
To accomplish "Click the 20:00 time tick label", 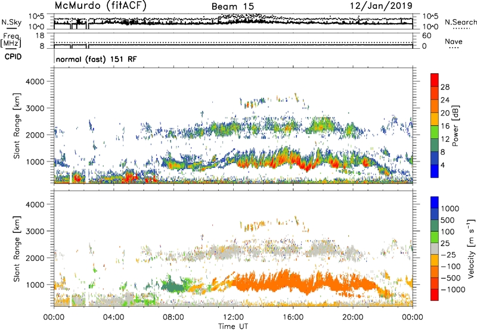I will click(x=352, y=317).
